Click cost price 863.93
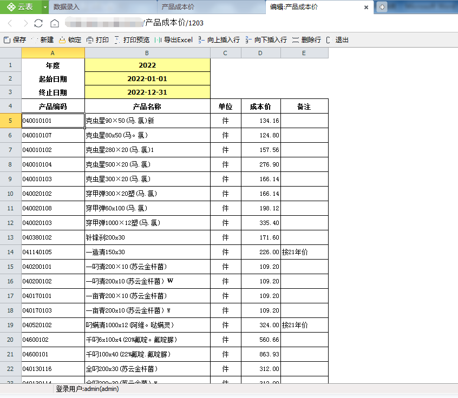458x398 pixels. [x=260, y=354]
